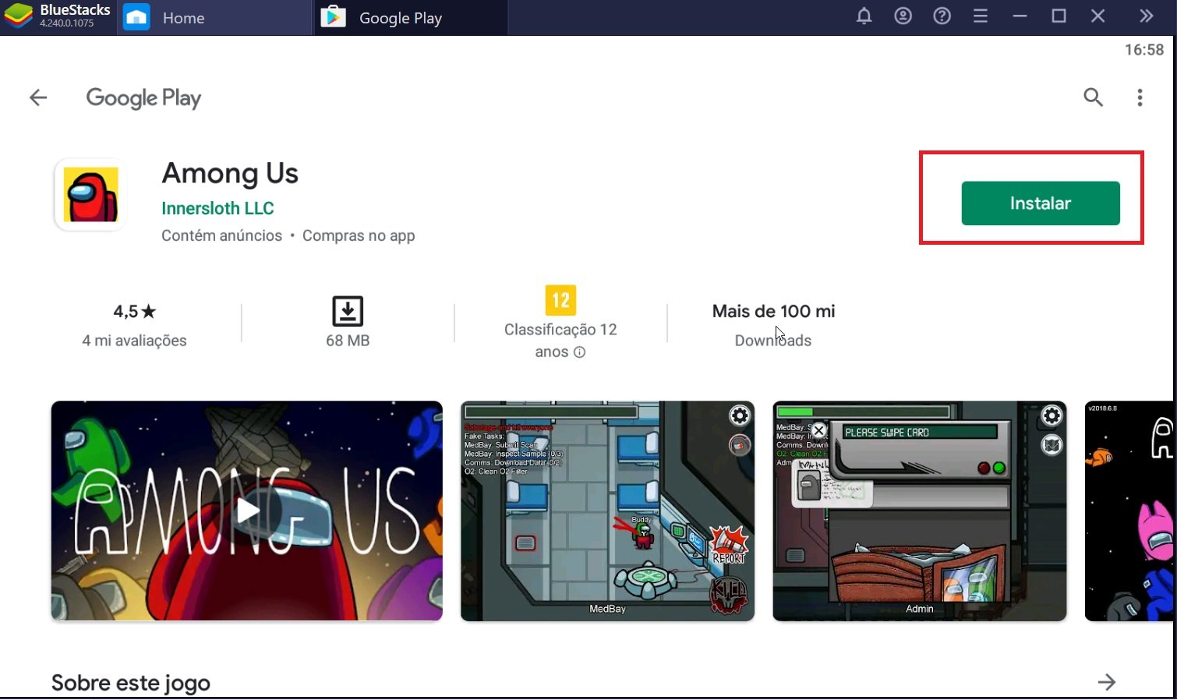This screenshot has width=1177, height=700.
Task: Switch to the Home tab in BlueStacks
Action: (214, 18)
